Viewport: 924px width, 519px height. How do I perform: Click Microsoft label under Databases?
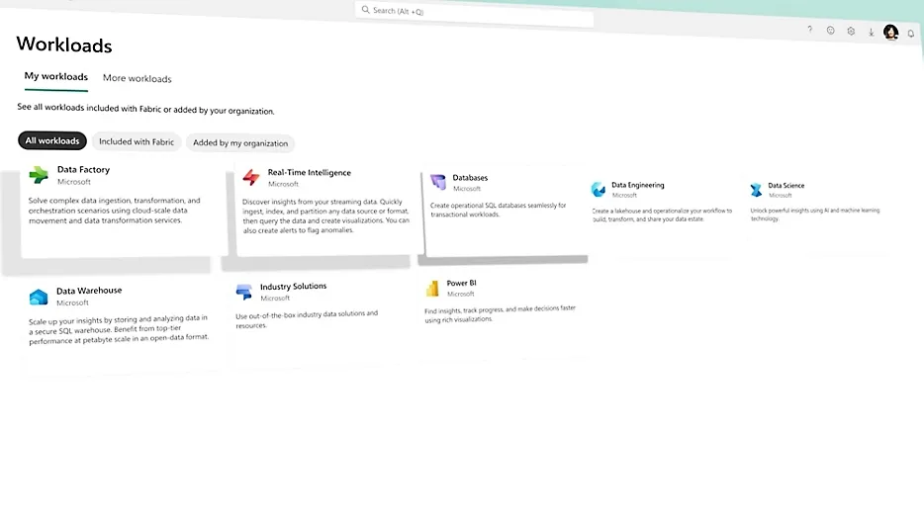click(x=467, y=189)
